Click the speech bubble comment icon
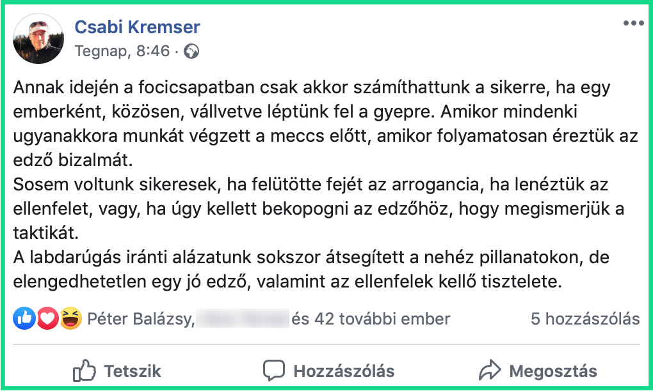The image size is (653, 391). coord(273,370)
